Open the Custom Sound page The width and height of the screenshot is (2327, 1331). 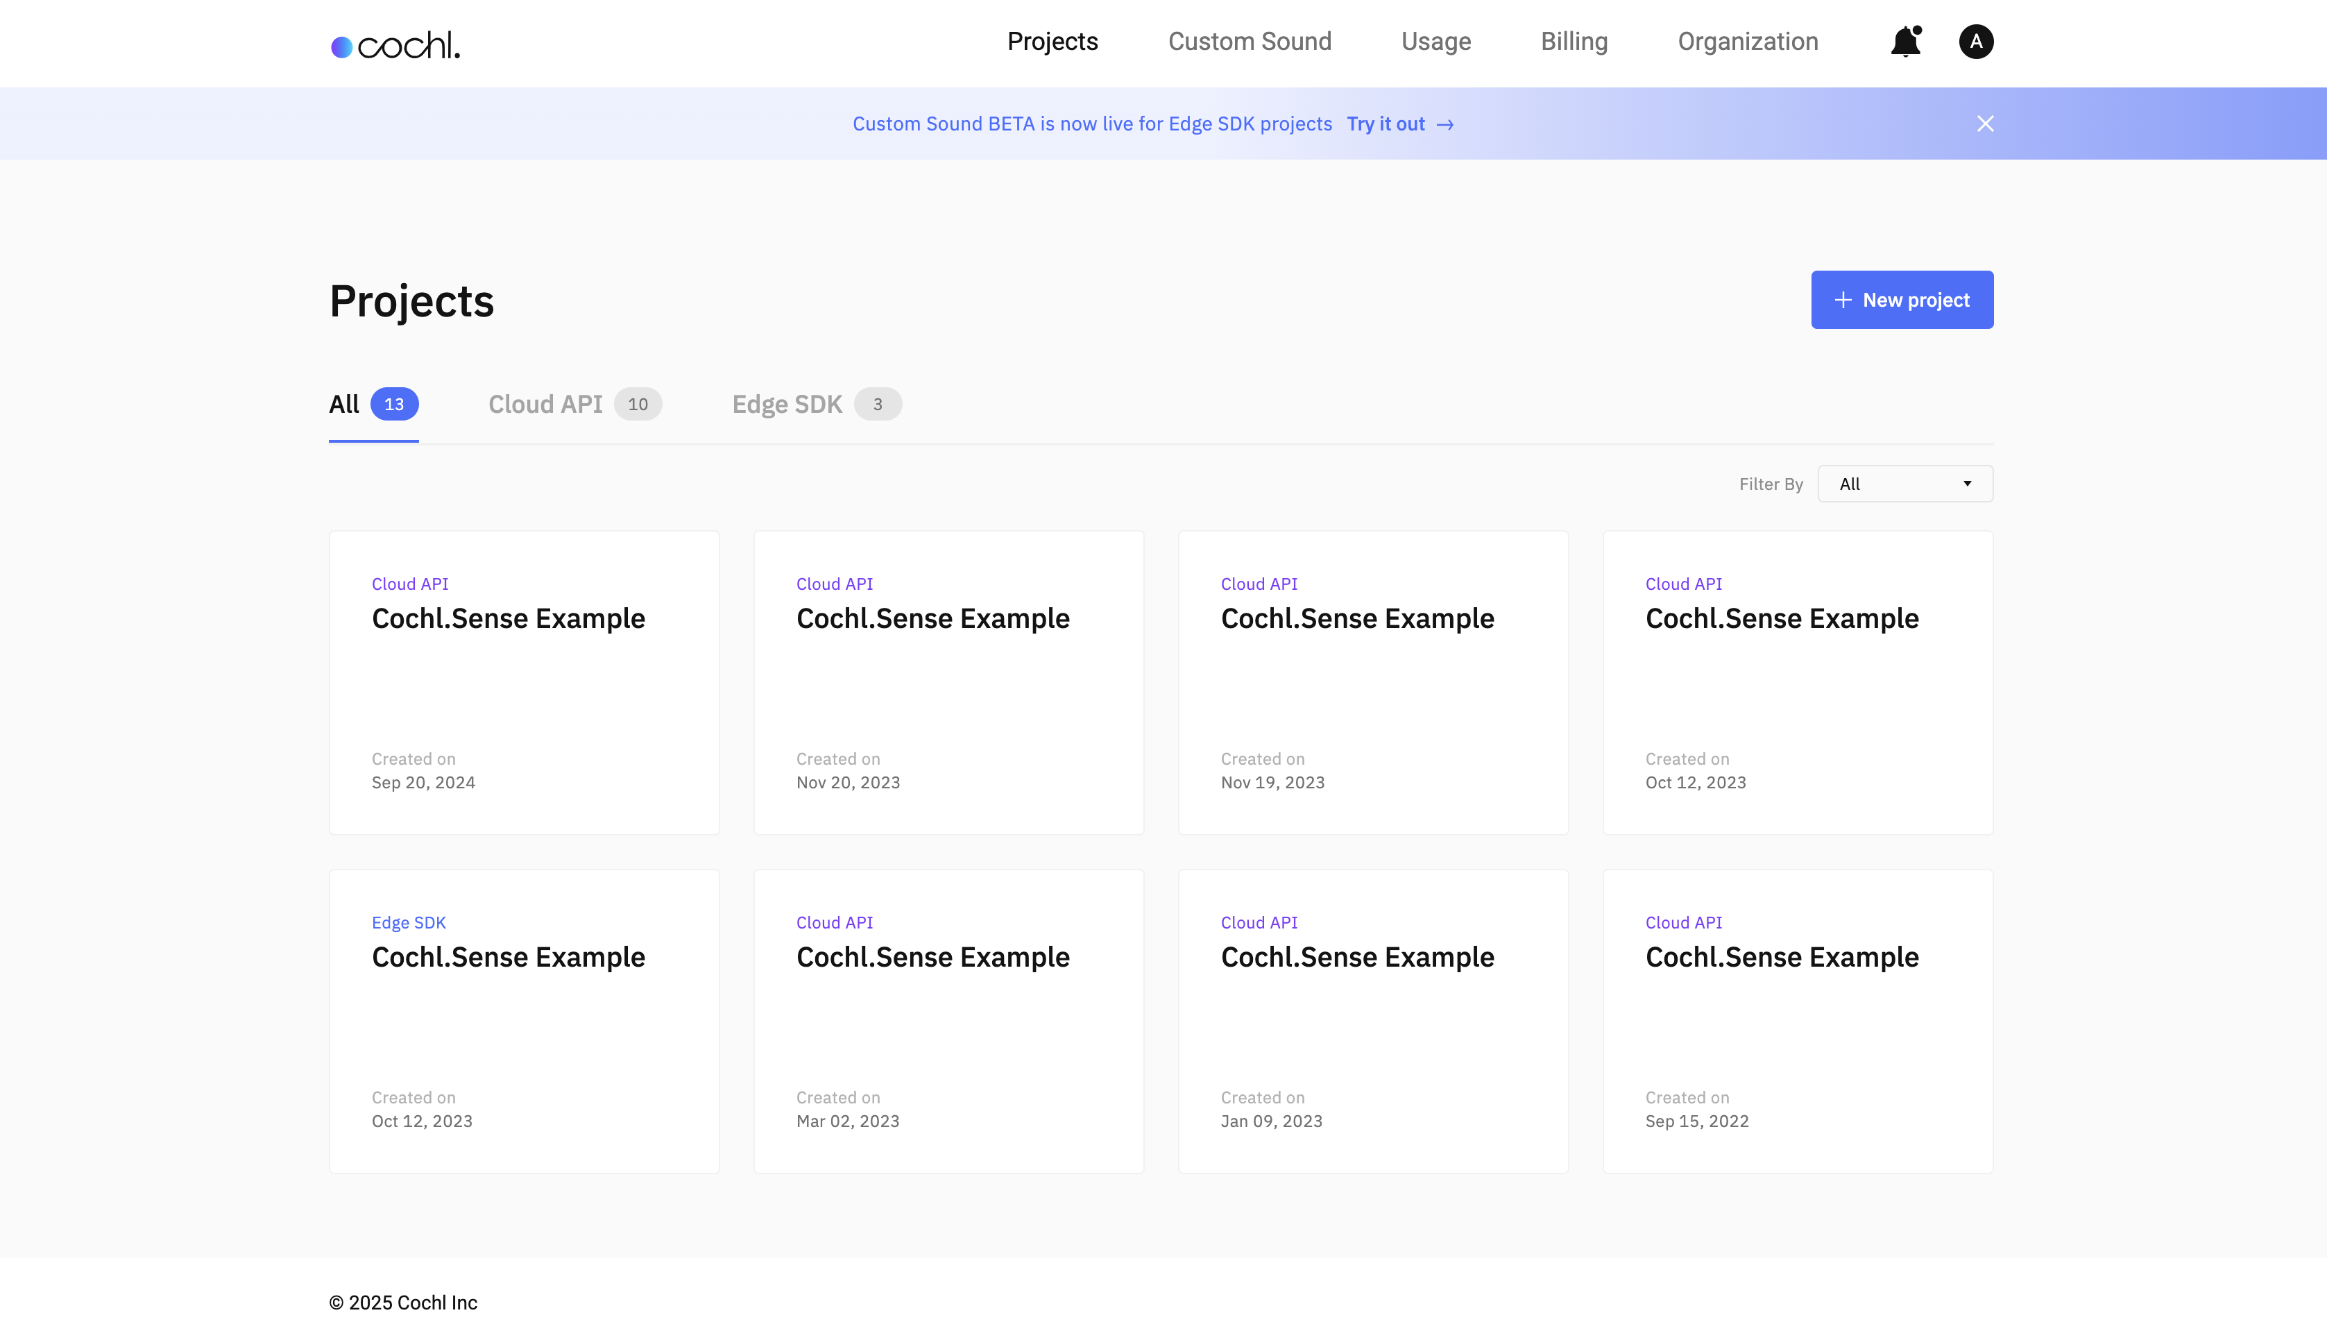[x=1250, y=42]
